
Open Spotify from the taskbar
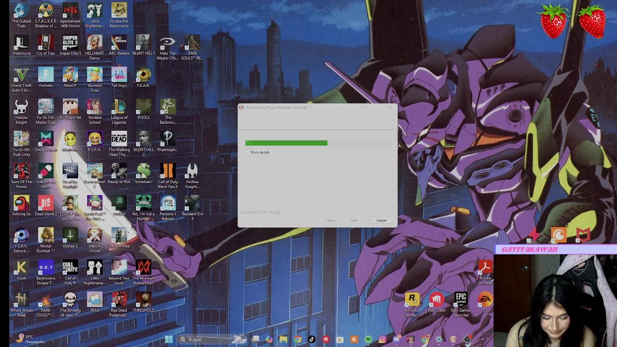tap(368, 339)
